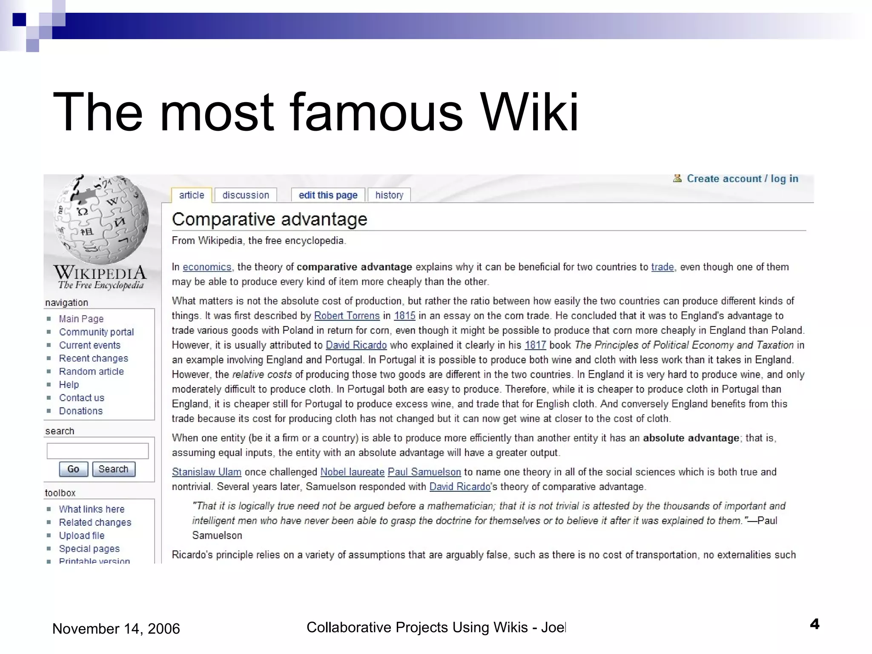Open Recent changes link
The height and width of the screenshot is (654, 872).
(93, 359)
